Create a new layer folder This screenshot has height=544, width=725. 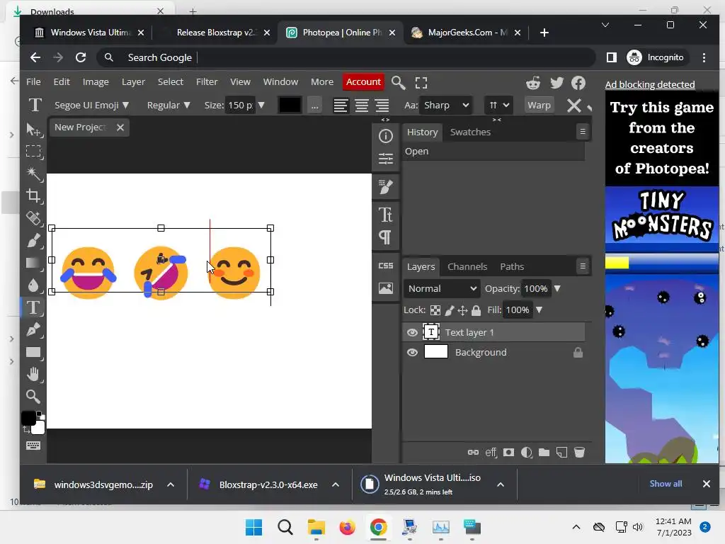coord(544,452)
